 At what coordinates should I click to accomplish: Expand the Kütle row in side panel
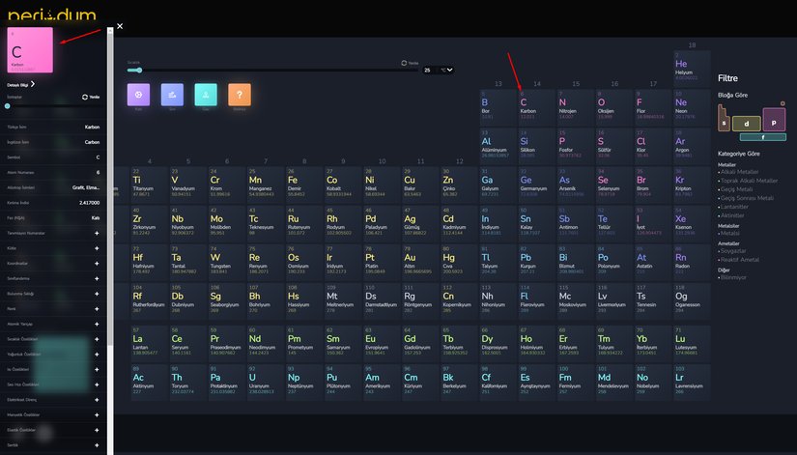[x=97, y=248]
